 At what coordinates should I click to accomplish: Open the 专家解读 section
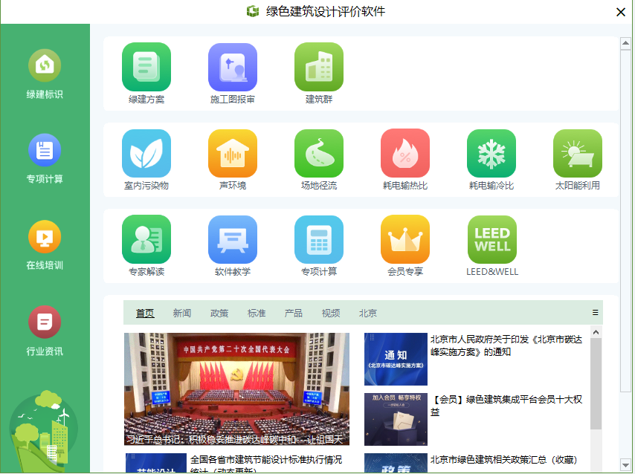146,244
